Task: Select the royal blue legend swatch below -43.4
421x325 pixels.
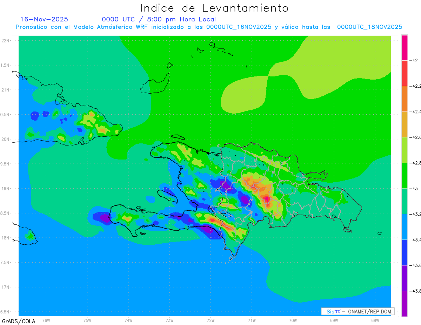Action: (x=405, y=252)
